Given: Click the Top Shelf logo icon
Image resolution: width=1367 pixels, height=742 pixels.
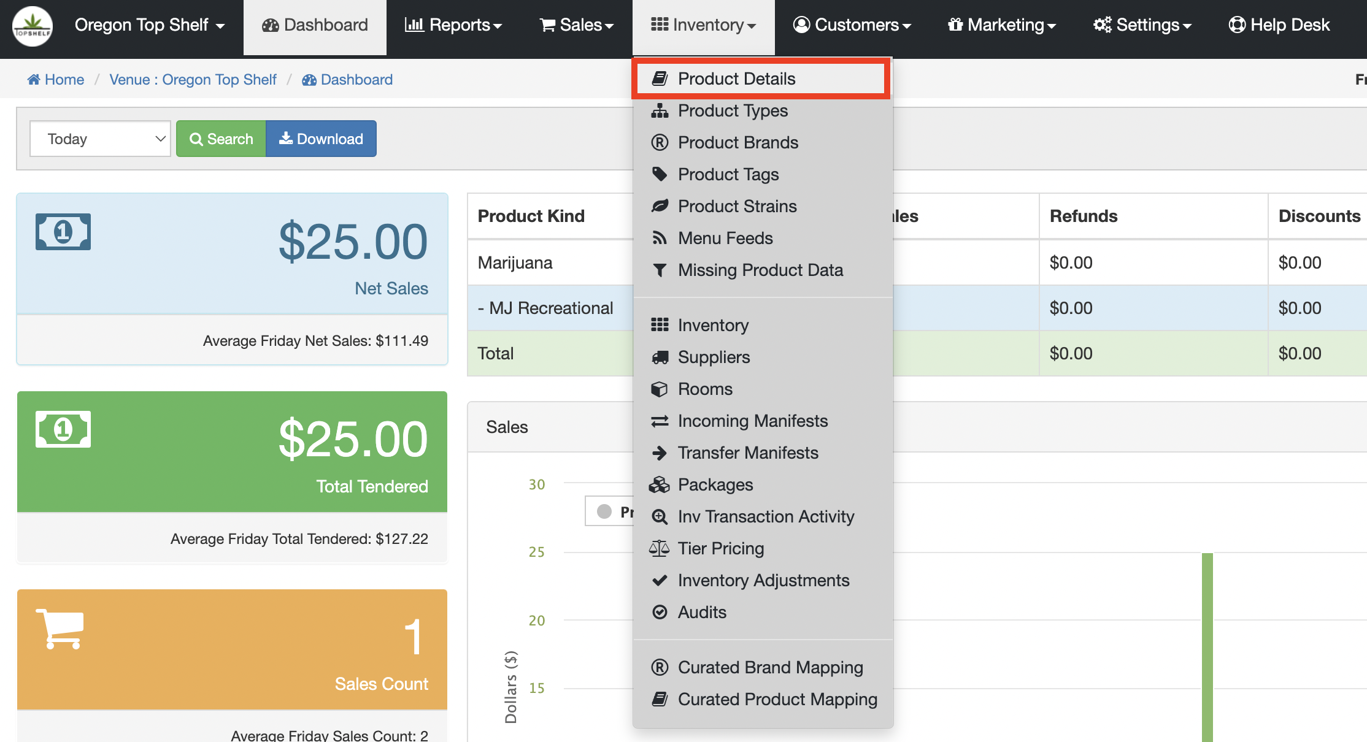Looking at the screenshot, I should click(x=33, y=26).
